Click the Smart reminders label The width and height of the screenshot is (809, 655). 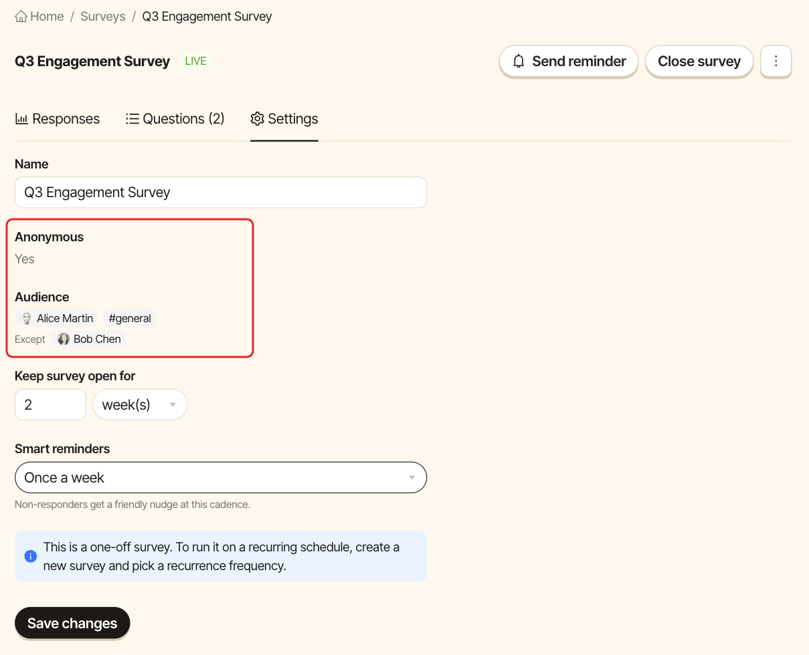62,448
